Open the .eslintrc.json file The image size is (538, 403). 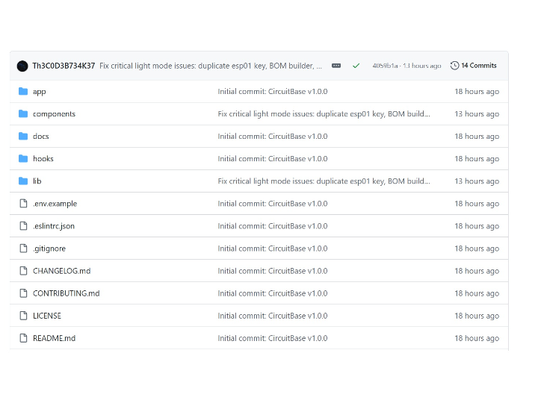click(54, 226)
